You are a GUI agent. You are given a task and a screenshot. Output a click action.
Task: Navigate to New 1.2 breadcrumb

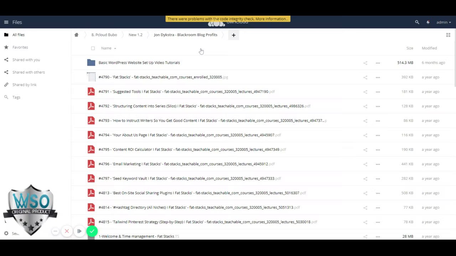click(x=135, y=35)
